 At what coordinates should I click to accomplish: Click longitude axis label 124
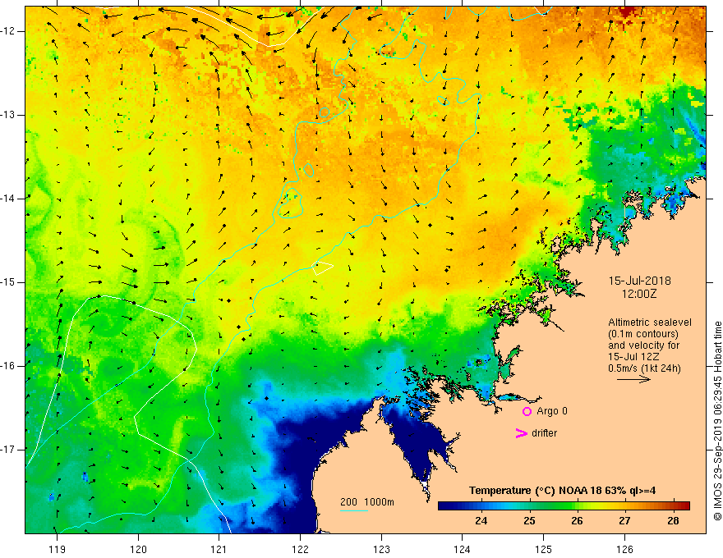click(462, 549)
